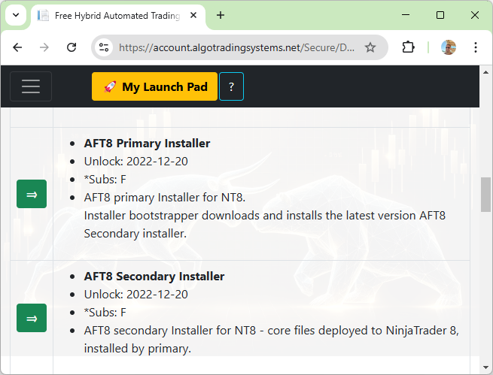Open My Launch Pad
The width and height of the screenshot is (493, 375).
pyautogui.click(x=155, y=86)
